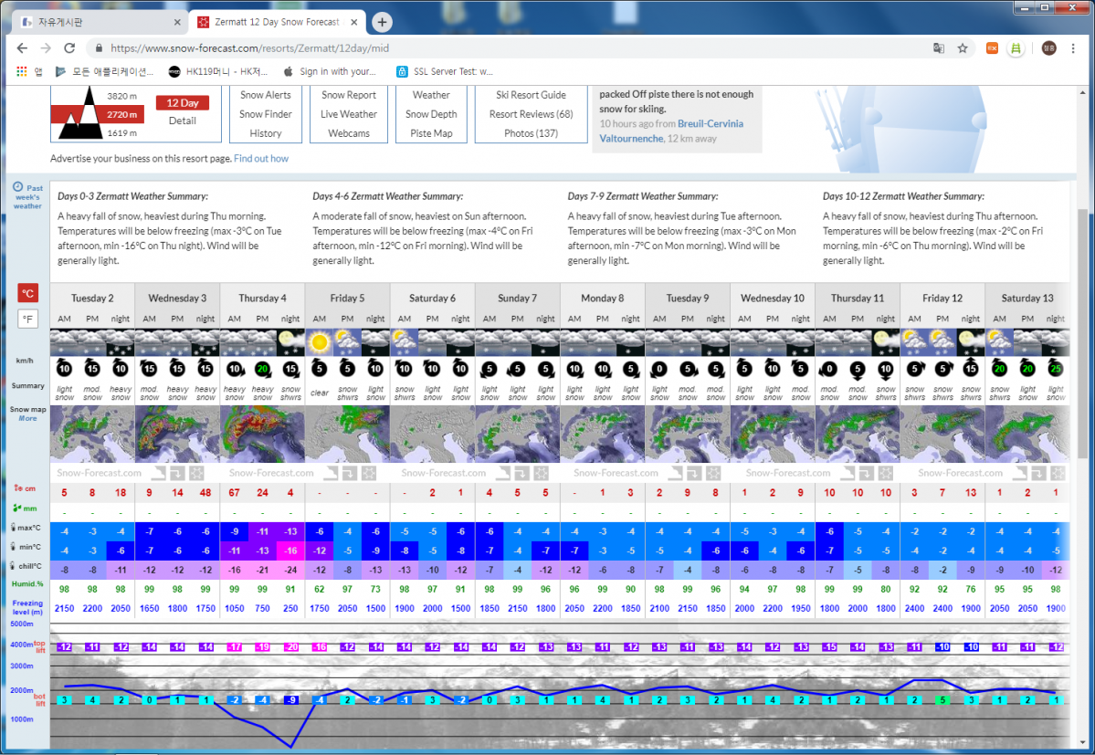This screenshot has height=755, width=1095.
Task: Open the brown Chrome profile avatar
Action: pyautogui.click(x=1049, y=48)
